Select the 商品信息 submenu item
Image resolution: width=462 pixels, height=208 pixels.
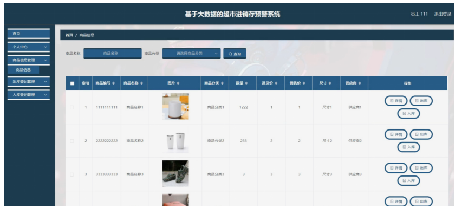23,70
